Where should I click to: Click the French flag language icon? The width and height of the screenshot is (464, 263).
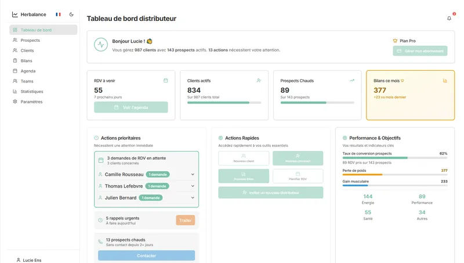pyautogui.click(x=58, y=14)
